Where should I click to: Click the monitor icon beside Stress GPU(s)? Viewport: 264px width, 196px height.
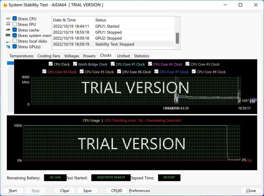[8, 47]
